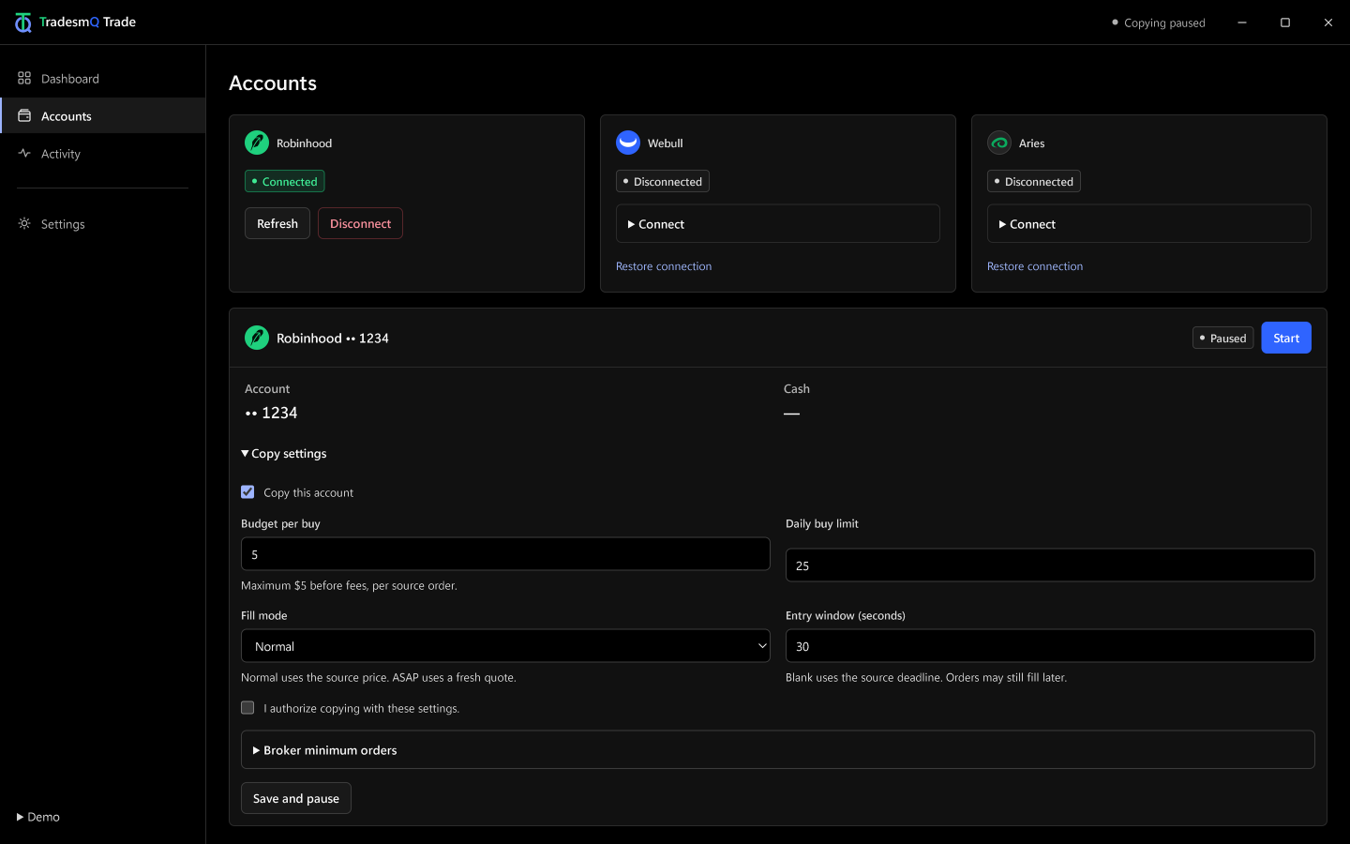Click Restore connection under Aries
The image size is (1350, 844).
(x=1035, y=266)
